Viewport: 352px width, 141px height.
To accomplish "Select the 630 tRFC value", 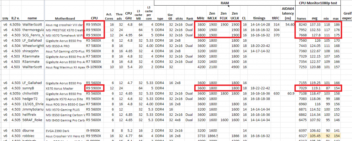I will [x=276, y=93].
